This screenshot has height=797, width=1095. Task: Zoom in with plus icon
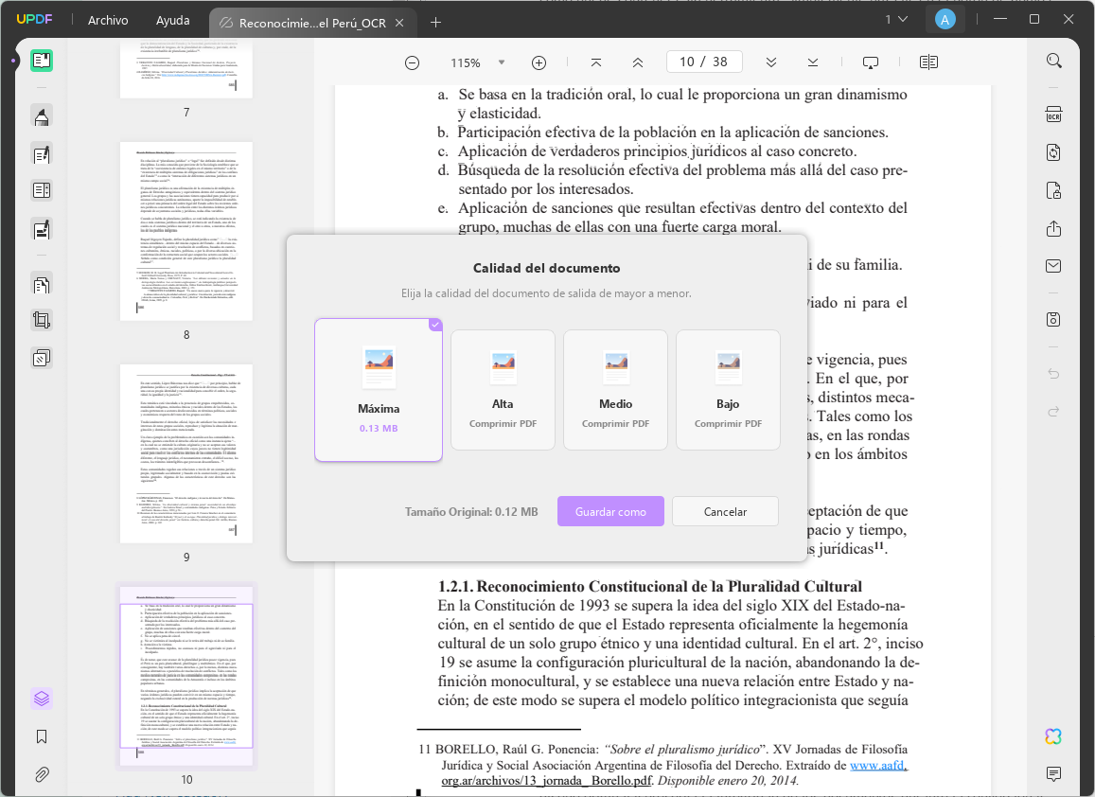point(539,62)
